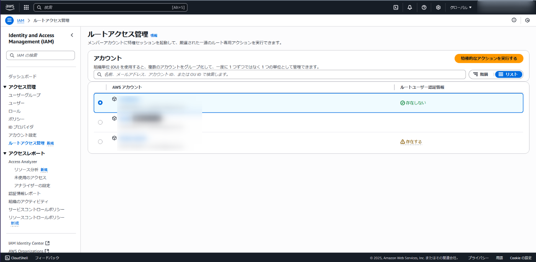Open 組織のアクティビティ in the sidebar
The height and width of the screenshot is (262, 536).
click(x=28, y=201)
